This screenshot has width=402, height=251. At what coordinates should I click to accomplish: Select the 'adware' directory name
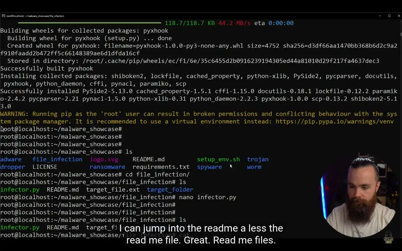(x=11, y=159)
